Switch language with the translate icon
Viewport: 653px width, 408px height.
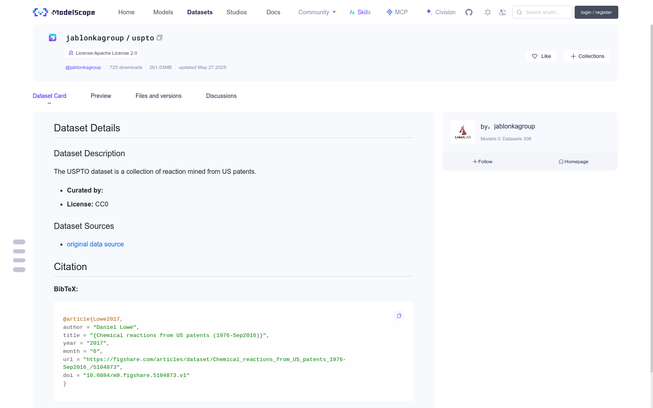click(502, 12)
